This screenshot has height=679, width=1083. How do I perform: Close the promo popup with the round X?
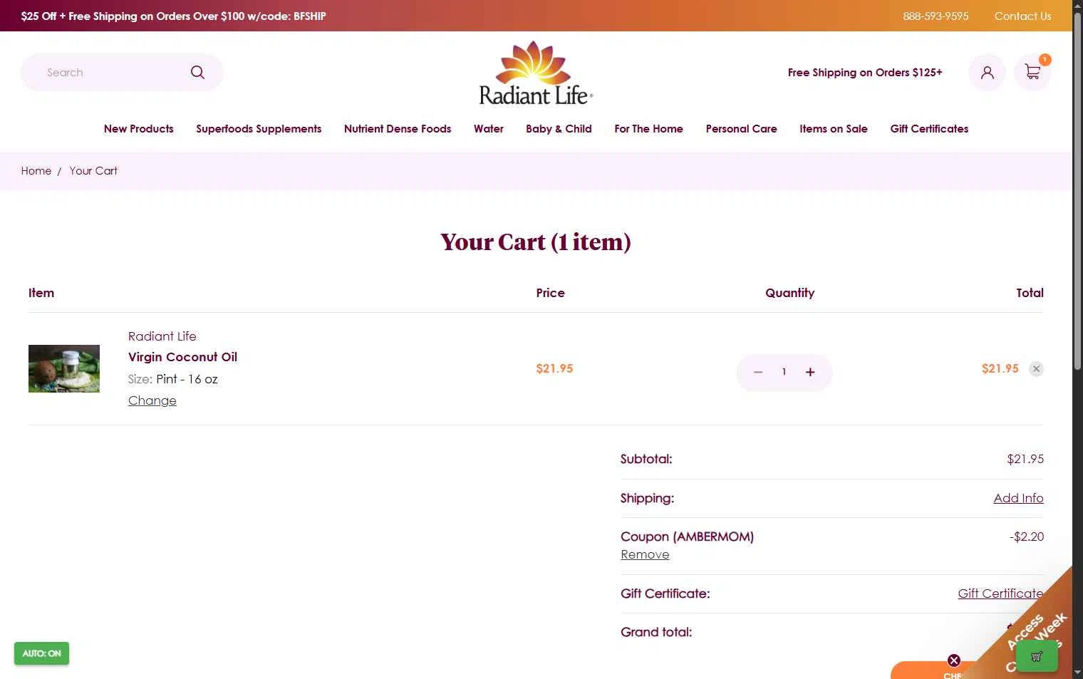954,660
